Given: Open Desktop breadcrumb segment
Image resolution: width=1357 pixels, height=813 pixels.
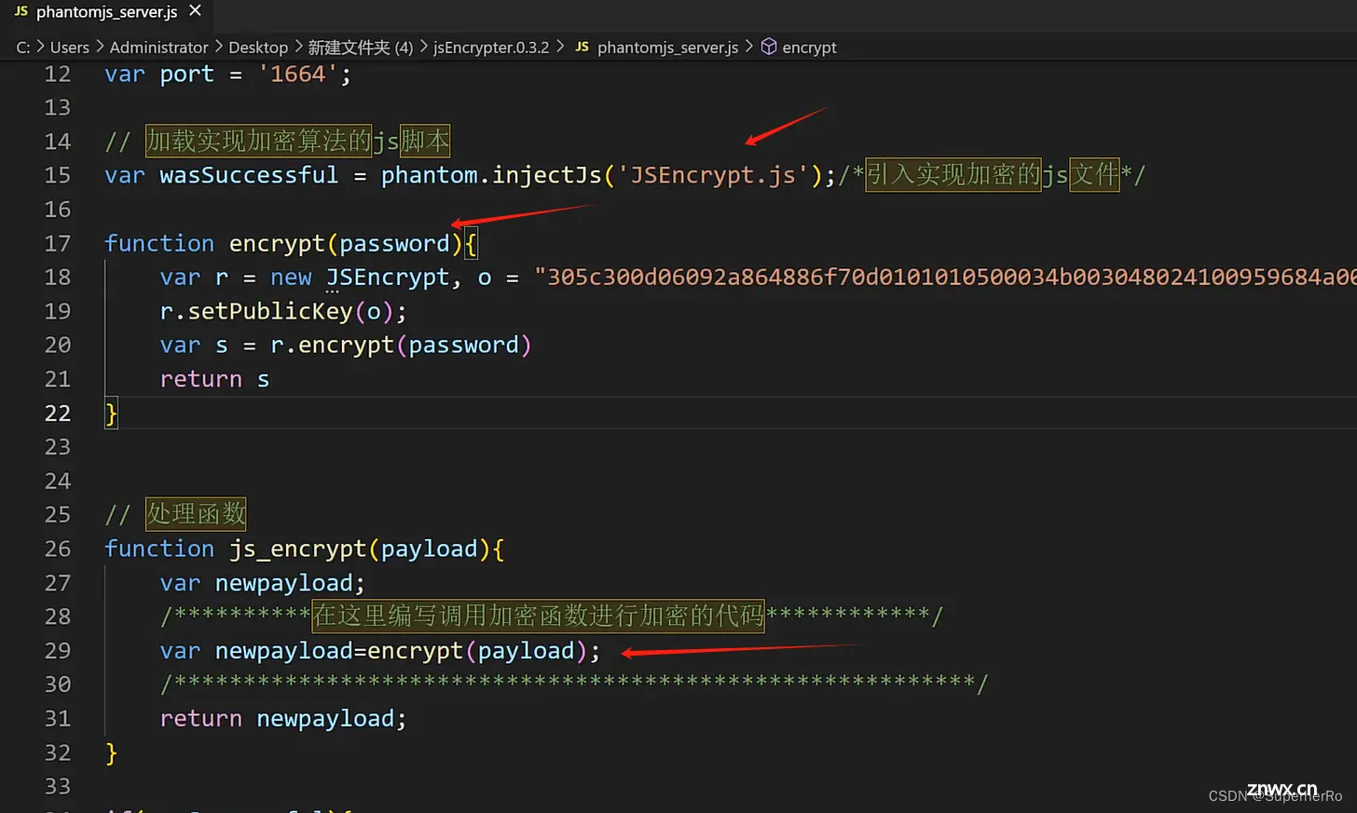Looking at the screenshot, I should tap(258, 47).
